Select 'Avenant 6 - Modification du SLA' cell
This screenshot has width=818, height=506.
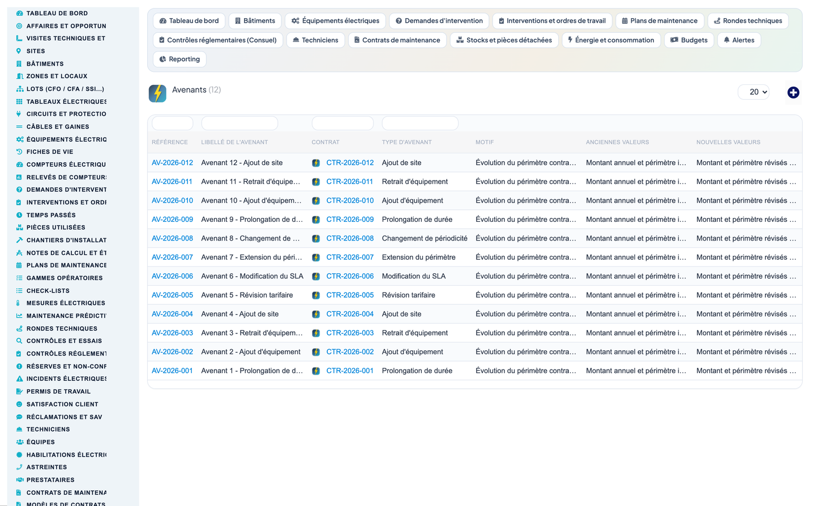[252, 277]
